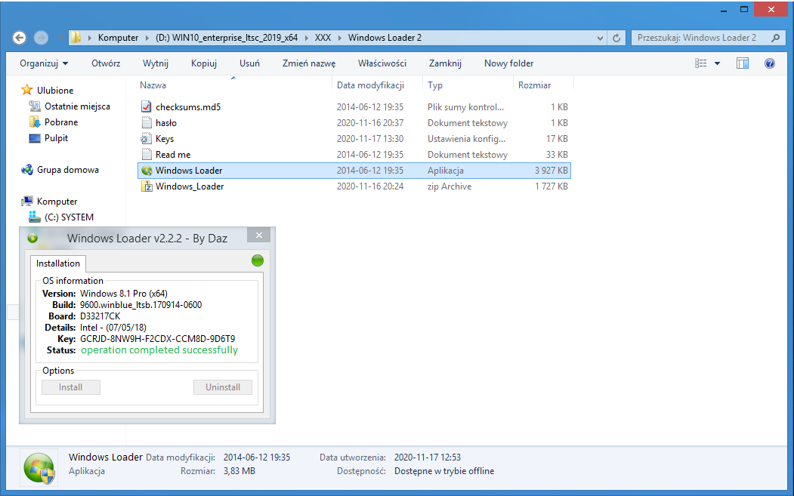Click Otwórz in the toolbar

tap(106, 63)
